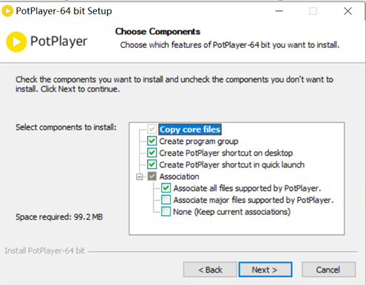Close the PotPlayer Setup window
Screen dimensions: 366x285
[348, 11]
